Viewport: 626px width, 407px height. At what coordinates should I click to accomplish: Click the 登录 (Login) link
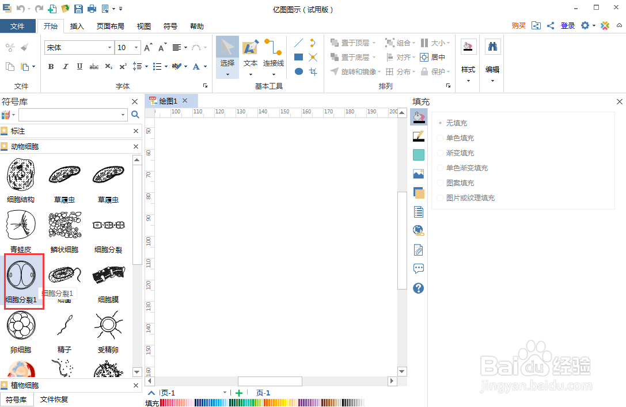pos(567,26)
